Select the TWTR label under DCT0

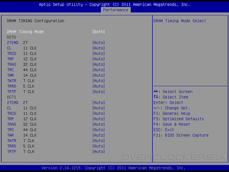click(x=11, y=81)
